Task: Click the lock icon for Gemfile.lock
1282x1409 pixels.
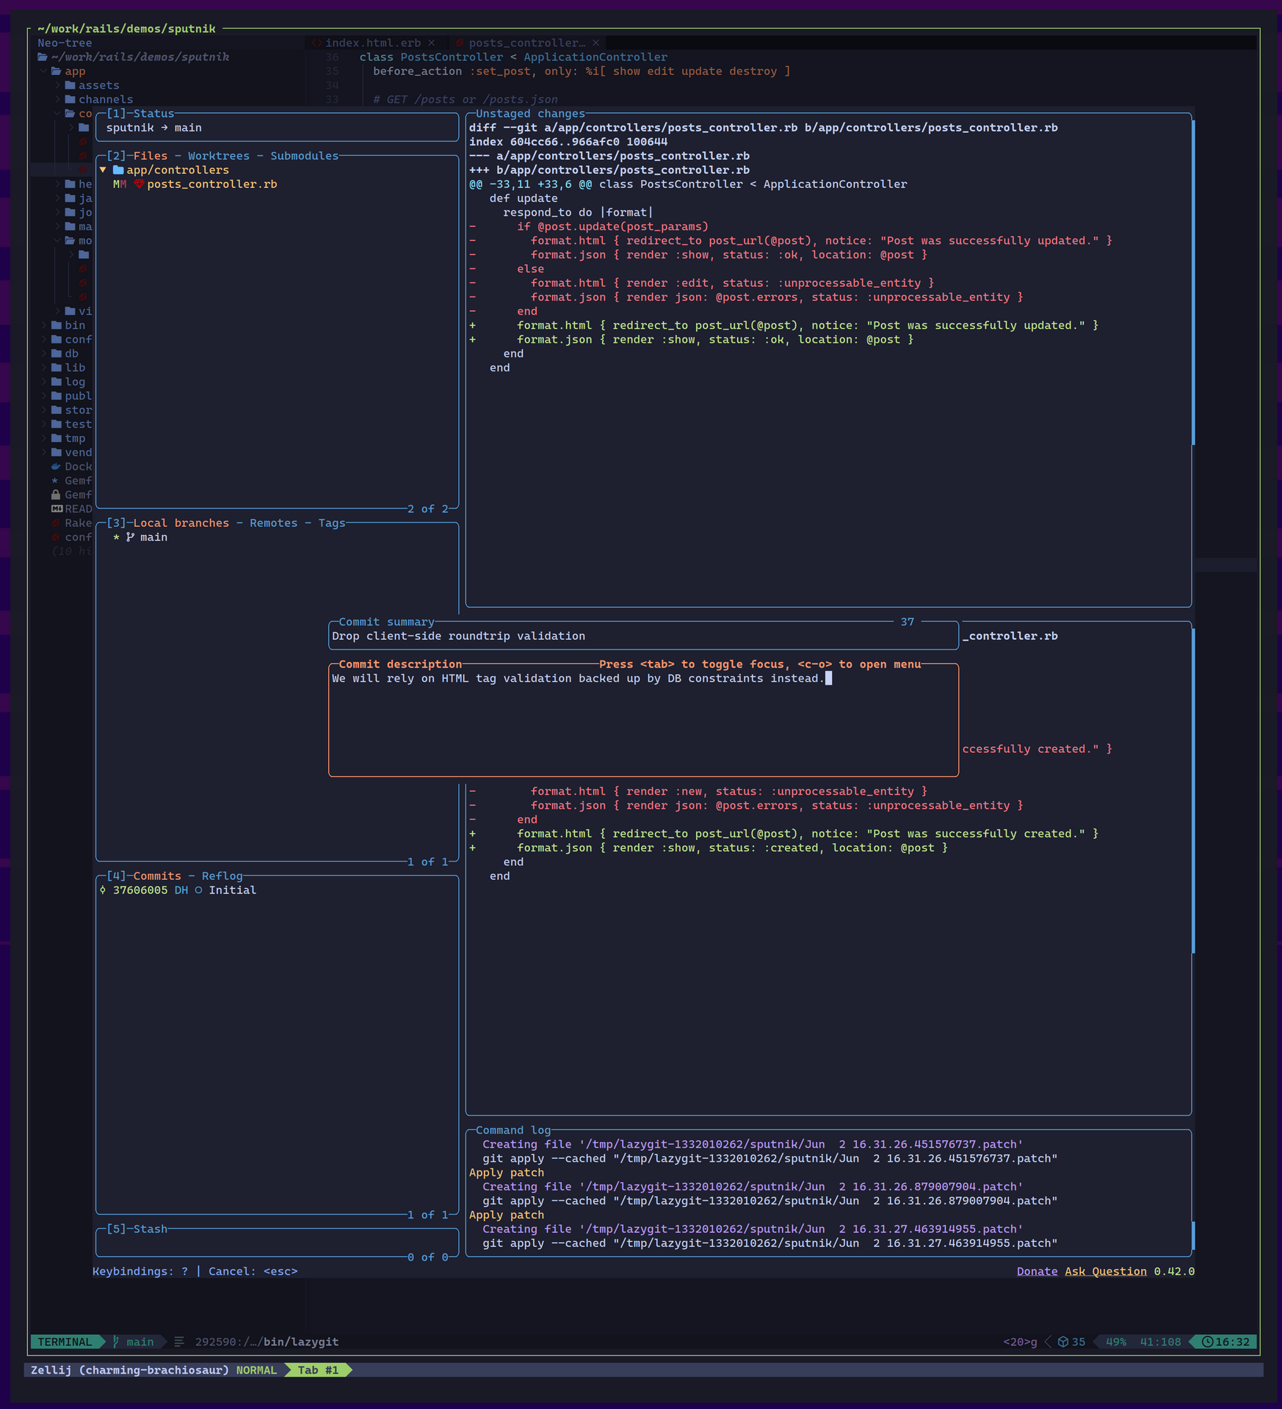Action: coord(56,495)
